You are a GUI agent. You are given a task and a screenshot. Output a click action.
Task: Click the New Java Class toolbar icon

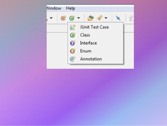(72, 18)
